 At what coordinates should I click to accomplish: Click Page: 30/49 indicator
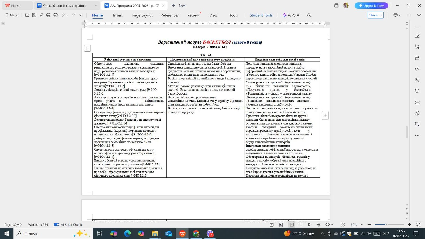pyautogui.click(x=13, y=225)
